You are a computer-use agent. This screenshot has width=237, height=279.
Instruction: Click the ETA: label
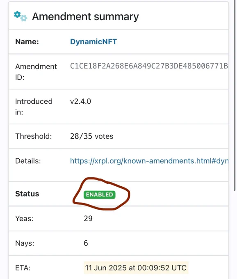(23, 268)
